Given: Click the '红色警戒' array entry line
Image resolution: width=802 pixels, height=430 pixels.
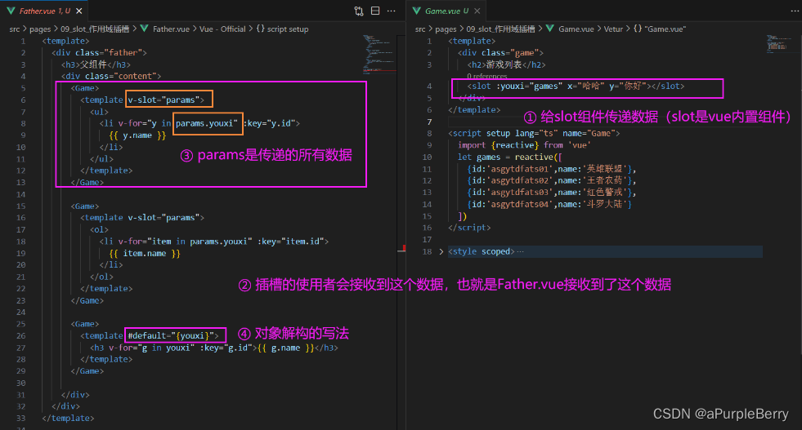Looking at the screenshot, I should tap(552, 192).
